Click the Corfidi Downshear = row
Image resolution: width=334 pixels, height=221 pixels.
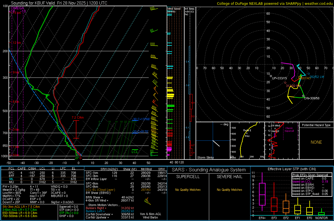pos(110,214)
